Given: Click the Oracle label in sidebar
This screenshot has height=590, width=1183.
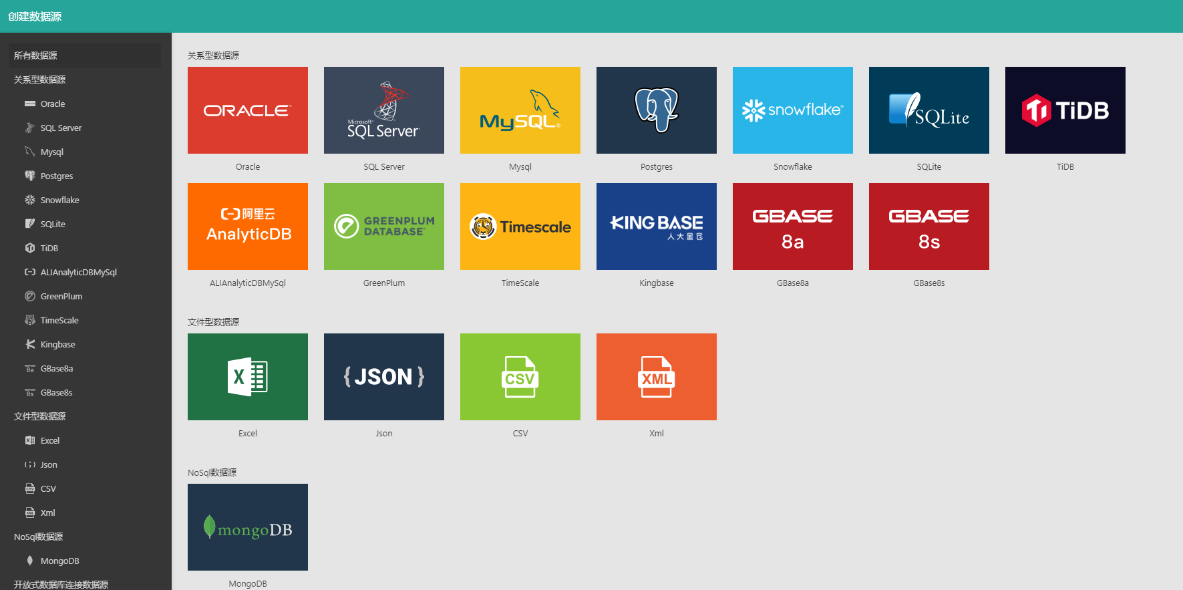Looking at the screenshot, I should pyautogui.click(x=53, y=104).
